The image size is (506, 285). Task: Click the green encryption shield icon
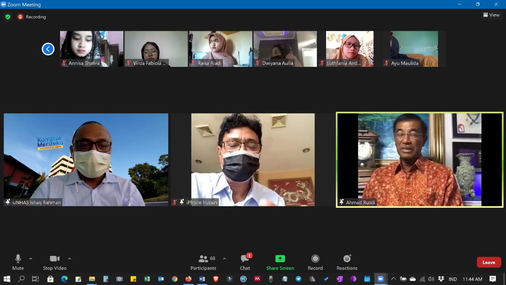8,17
